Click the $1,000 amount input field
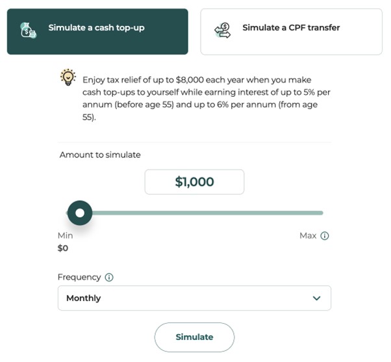The height and width of the screenshot is (362, 391). point(194,182)
